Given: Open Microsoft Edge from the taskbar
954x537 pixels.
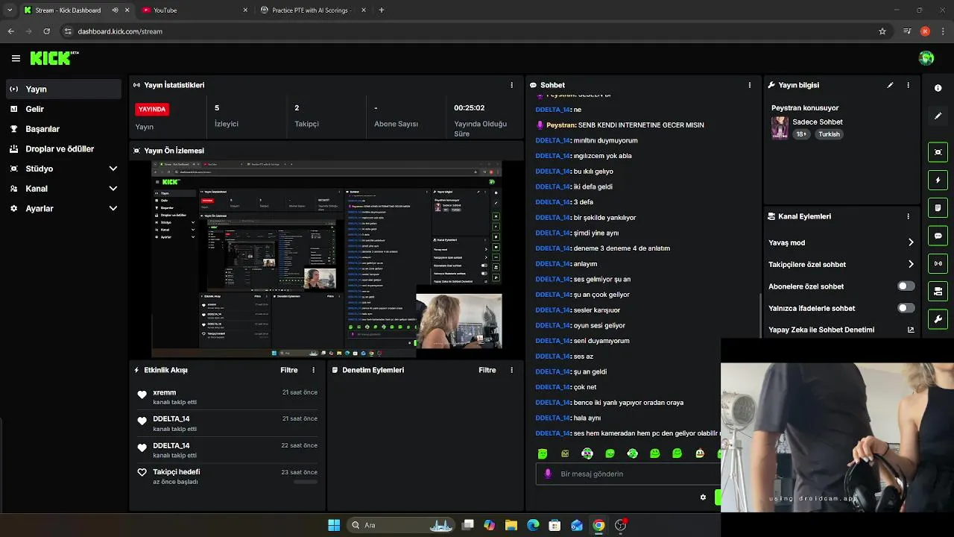Looking at the screenshot, I should click(533, 525).
